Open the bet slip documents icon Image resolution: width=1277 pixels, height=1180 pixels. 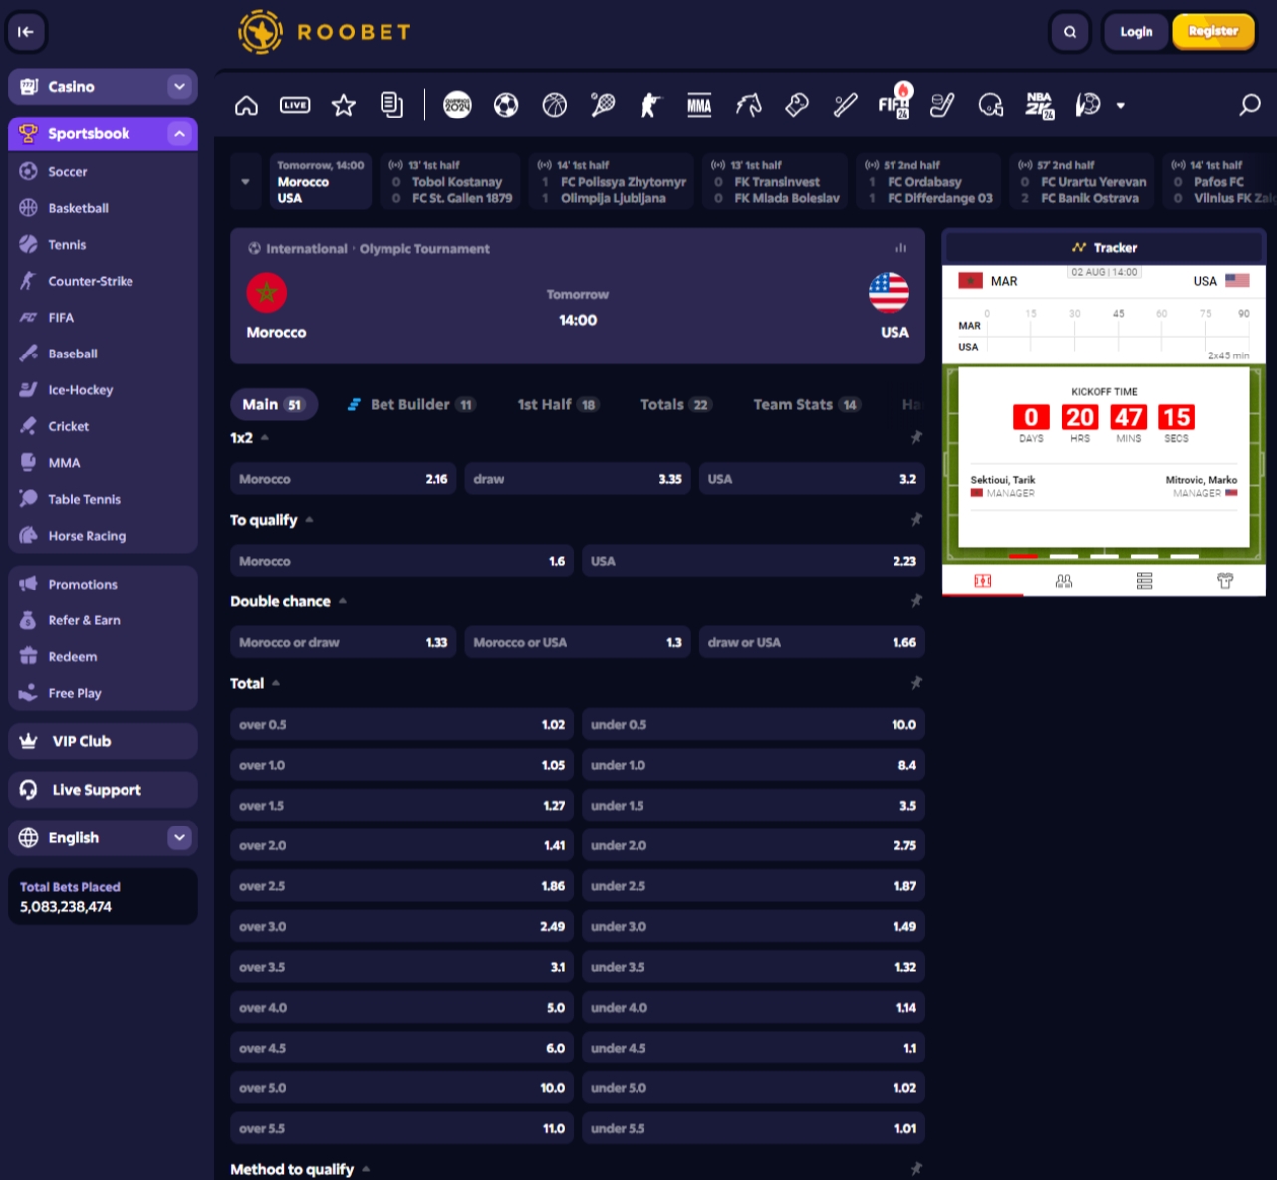point(392,105)
